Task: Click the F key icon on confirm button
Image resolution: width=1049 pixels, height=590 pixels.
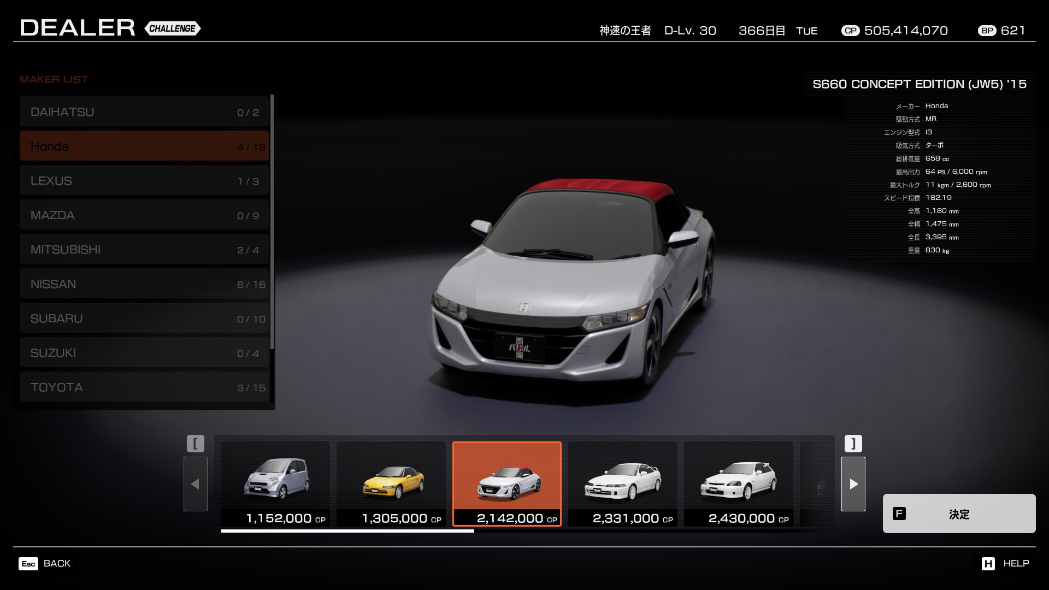Action: (x=899, y=514)
